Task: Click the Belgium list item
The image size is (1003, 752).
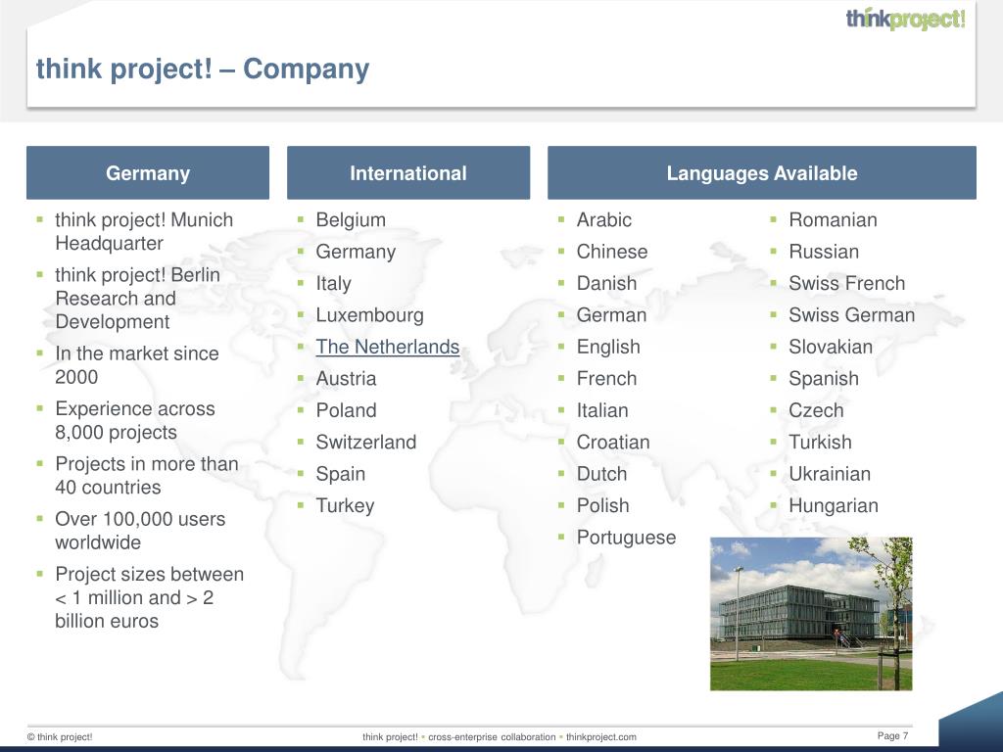Action: tap(351, 220)
